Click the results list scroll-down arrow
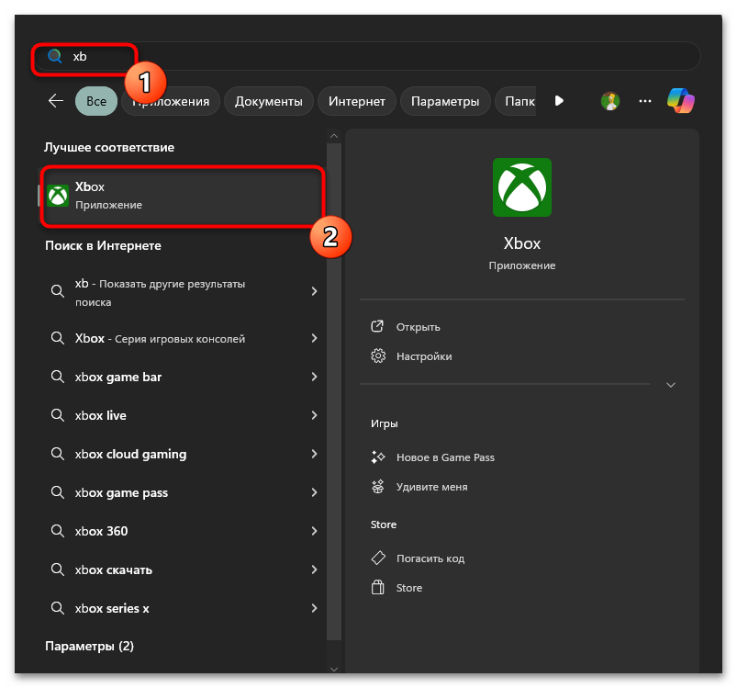 pyautogui.click(x=334, y=670)
